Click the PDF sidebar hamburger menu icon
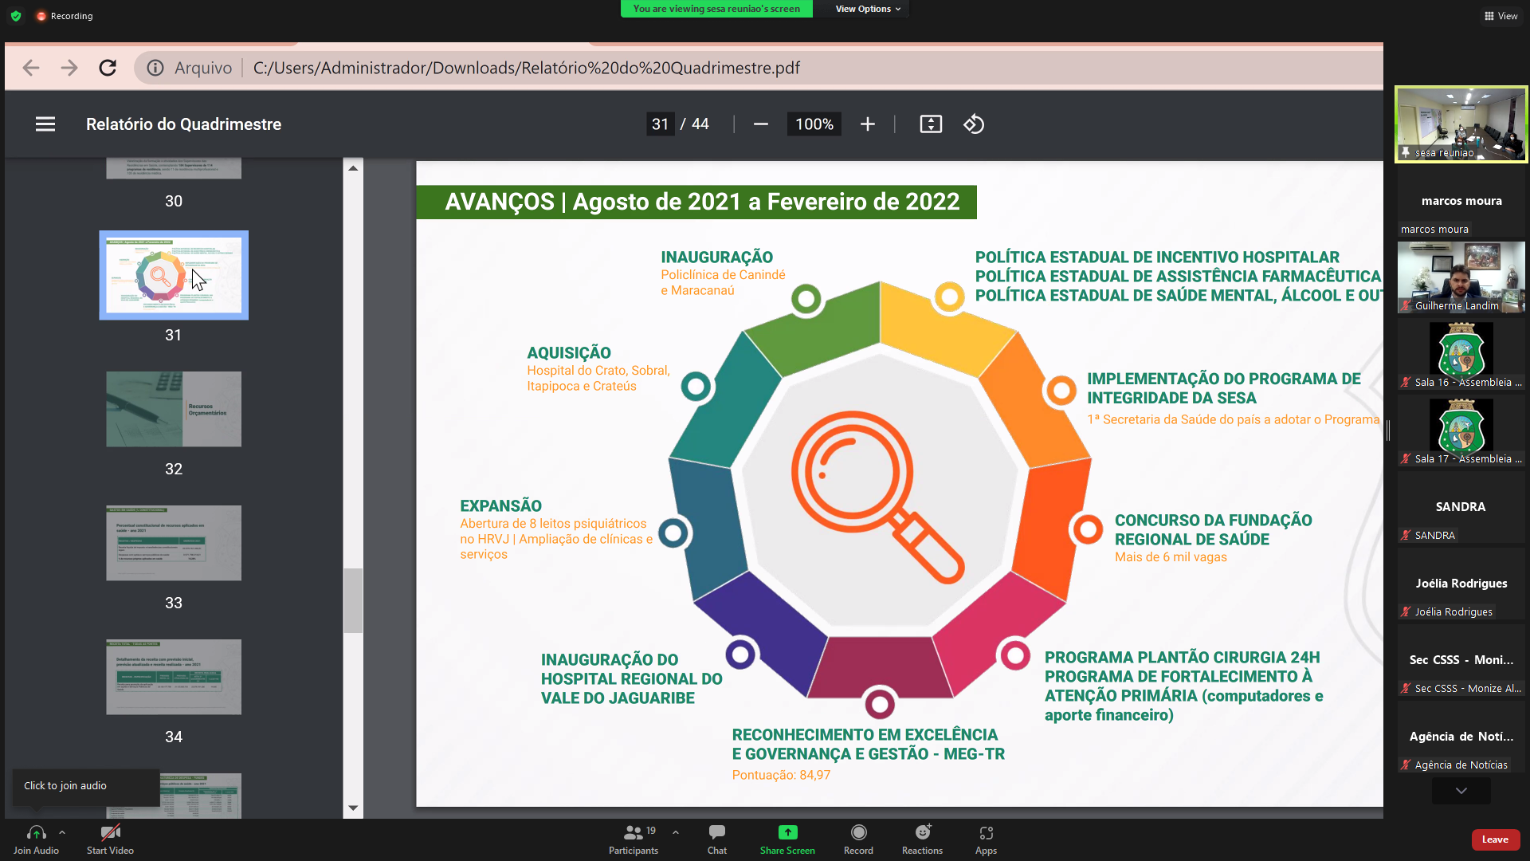Screen dimensions: 1530x861 45,124
